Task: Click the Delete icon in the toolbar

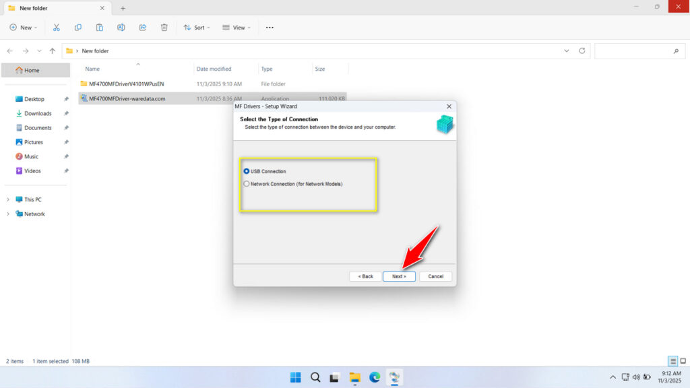Action: 163,27
